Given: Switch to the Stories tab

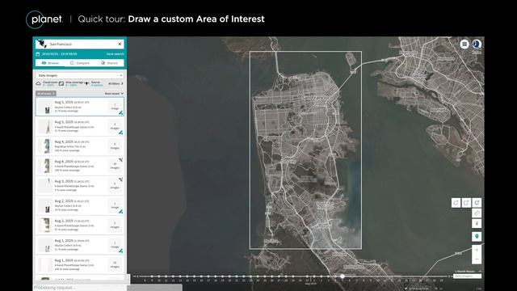Looking at the screenshot, I should (x=109, y=63).
